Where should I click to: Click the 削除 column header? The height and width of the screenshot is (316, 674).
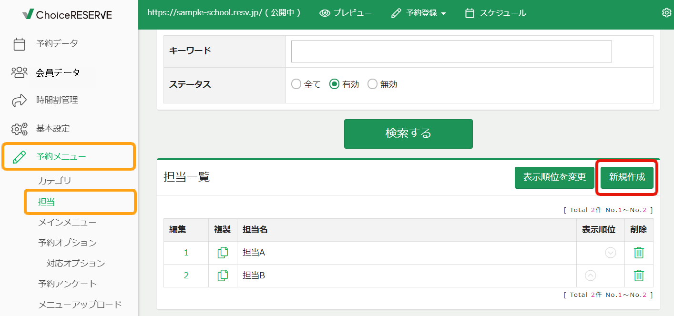[x=639, y=230]
